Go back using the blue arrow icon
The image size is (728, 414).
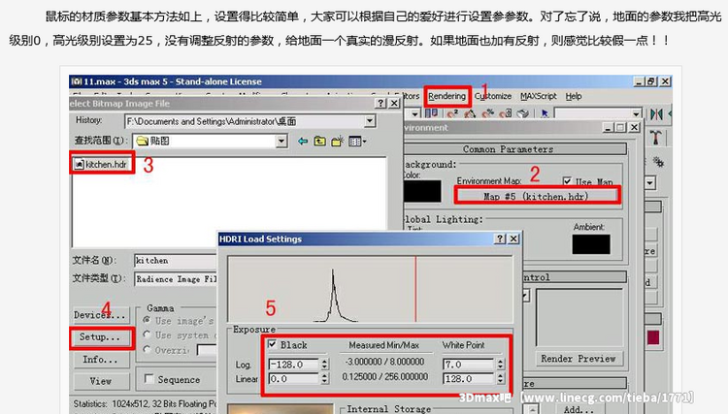(x=303, y=141)
